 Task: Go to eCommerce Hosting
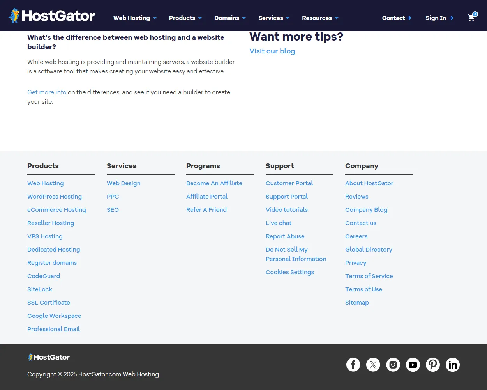point(56,210)
